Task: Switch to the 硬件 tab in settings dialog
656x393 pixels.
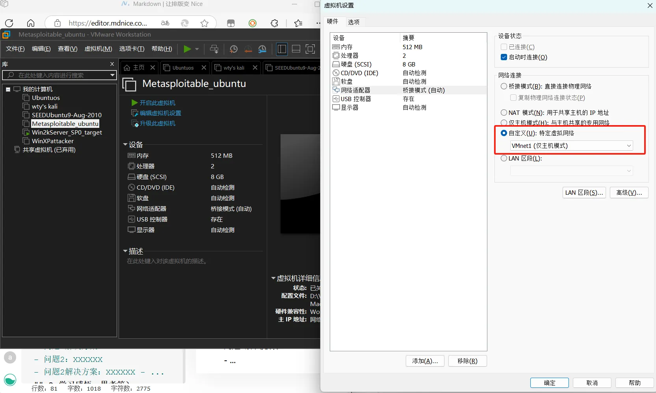Action: pyautogui.click(x=333, y=22)
